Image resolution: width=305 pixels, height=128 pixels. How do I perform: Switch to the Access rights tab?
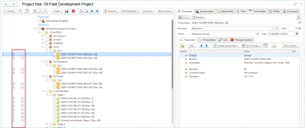pyautogui.click(x=205, y=11)
